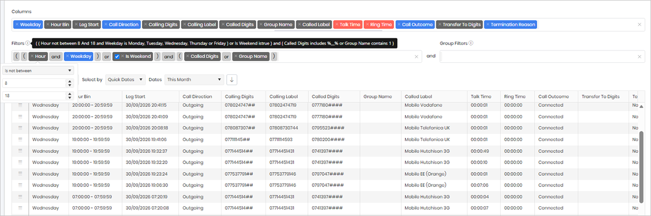
Task: Decrease the upper hour value 18
Action: click(x=70, y=98)
